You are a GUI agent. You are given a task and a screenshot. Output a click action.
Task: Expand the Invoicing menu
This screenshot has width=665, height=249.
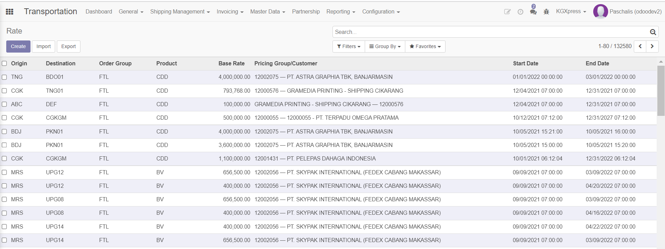tap(230, 12)
